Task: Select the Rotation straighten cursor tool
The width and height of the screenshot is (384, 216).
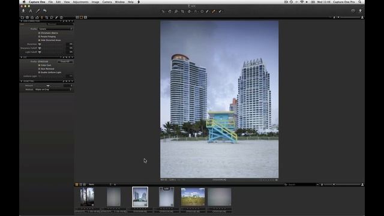Action: (x=189, y=11)
